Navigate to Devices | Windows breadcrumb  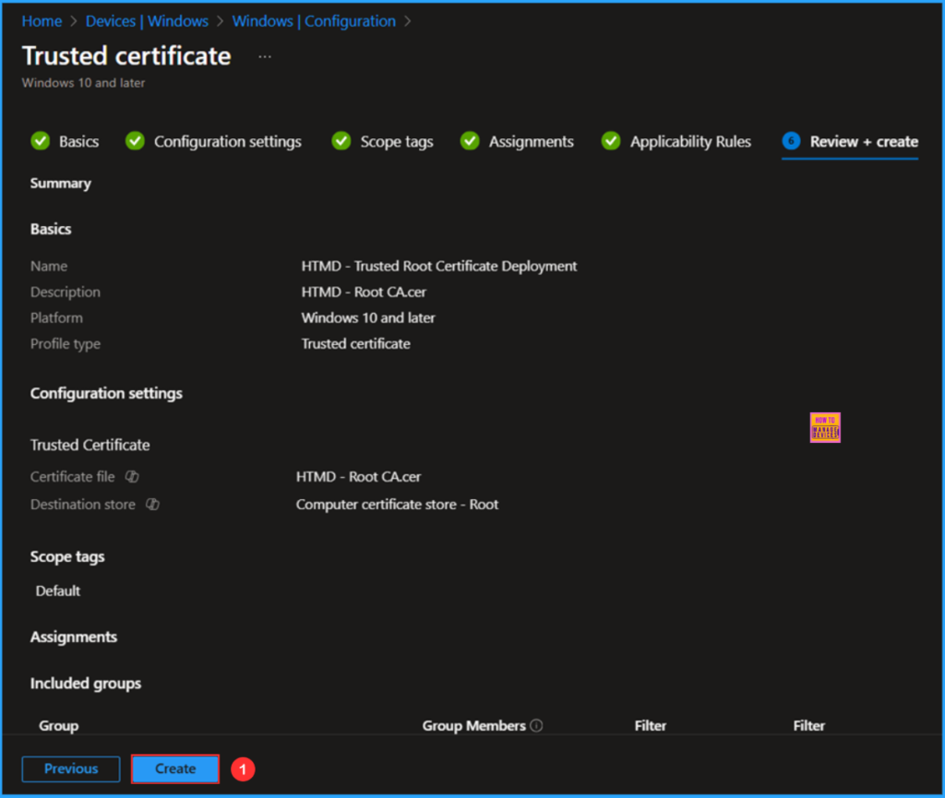147,21
